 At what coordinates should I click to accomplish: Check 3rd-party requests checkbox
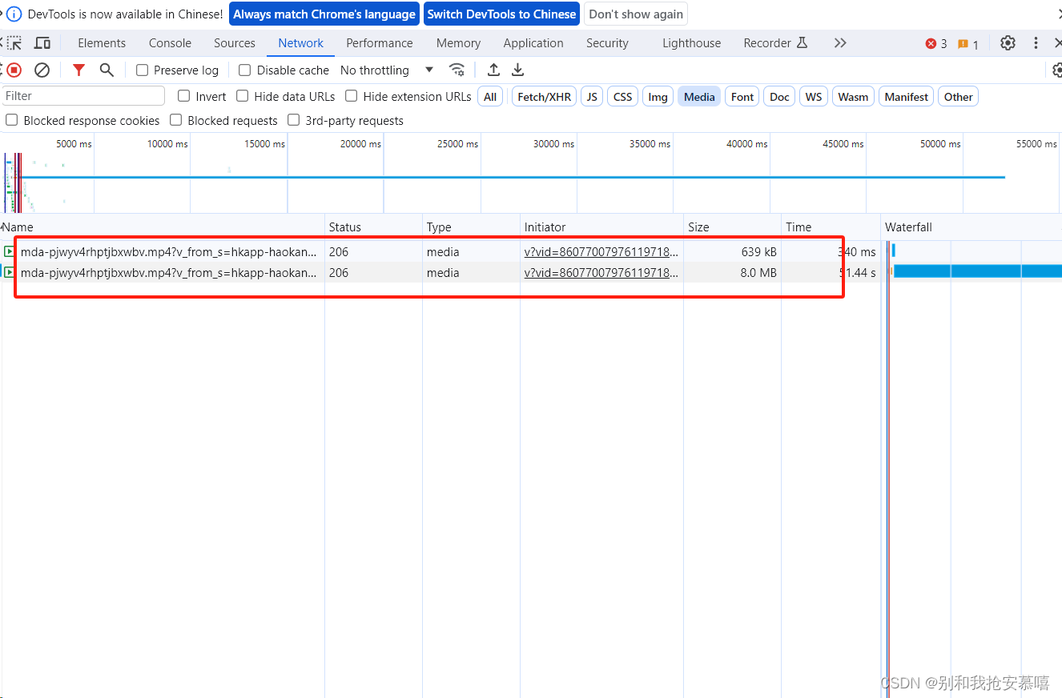click(x=293, y=120)
